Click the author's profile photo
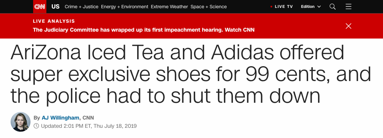Screen dimensions: 383x138 pos(21,122)
